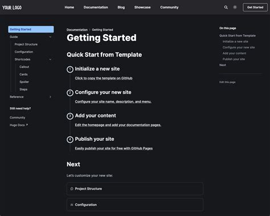Jump to Configure your new site in contents
Screen dimensions: 270x216
tap(239, 47)
